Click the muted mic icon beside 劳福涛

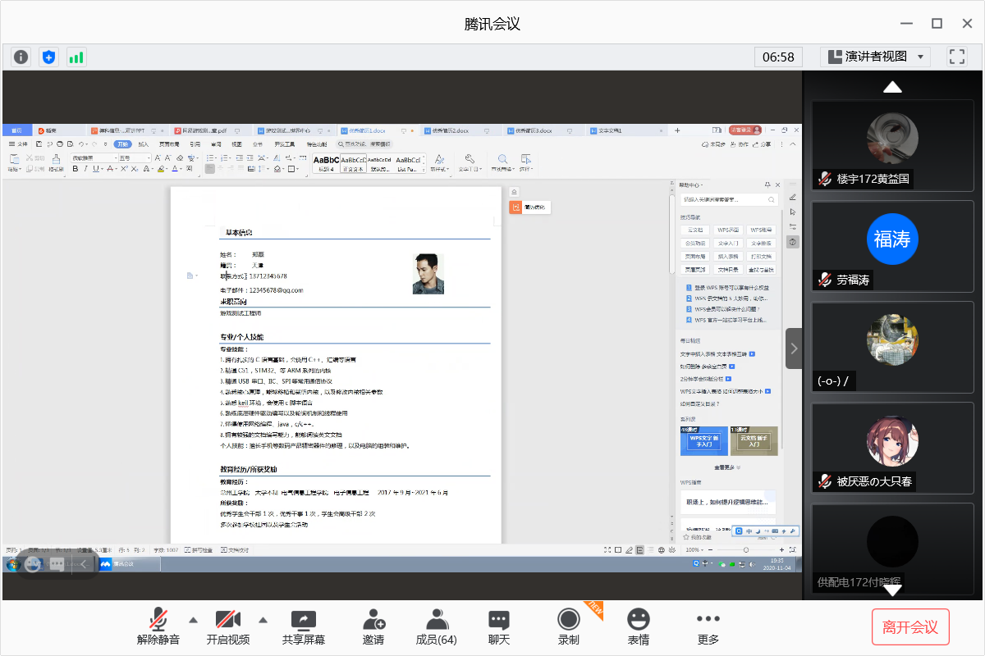click(x=824, y=280)
